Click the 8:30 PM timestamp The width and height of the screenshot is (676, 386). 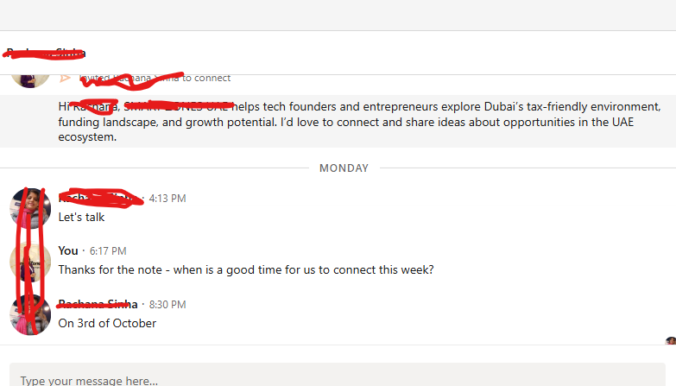[167, 304]
